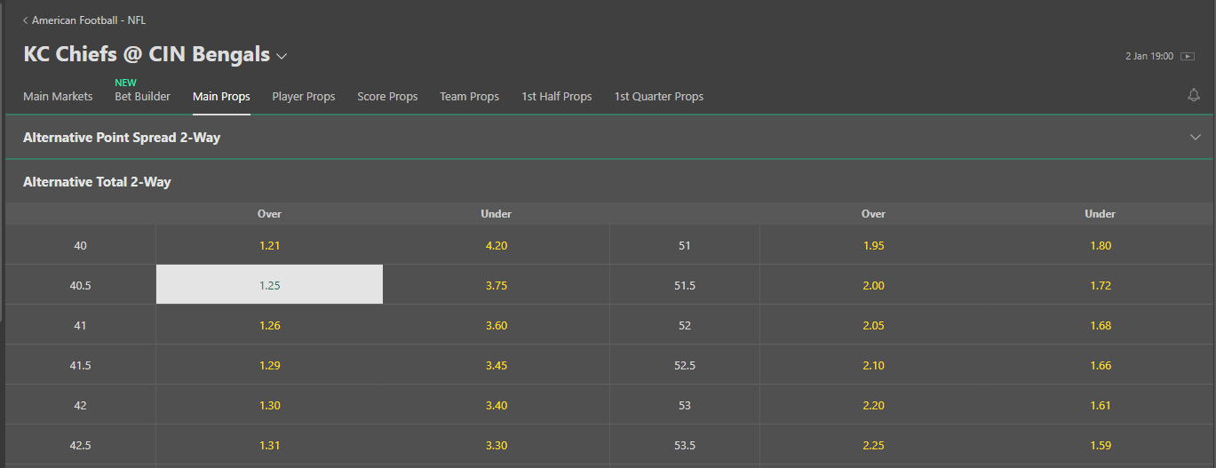The width and height of the screenshot is (1216, 468).
Task: Pick Over 51 at odds 1.95
Action: pyautogui.click(x=873, y=245)
